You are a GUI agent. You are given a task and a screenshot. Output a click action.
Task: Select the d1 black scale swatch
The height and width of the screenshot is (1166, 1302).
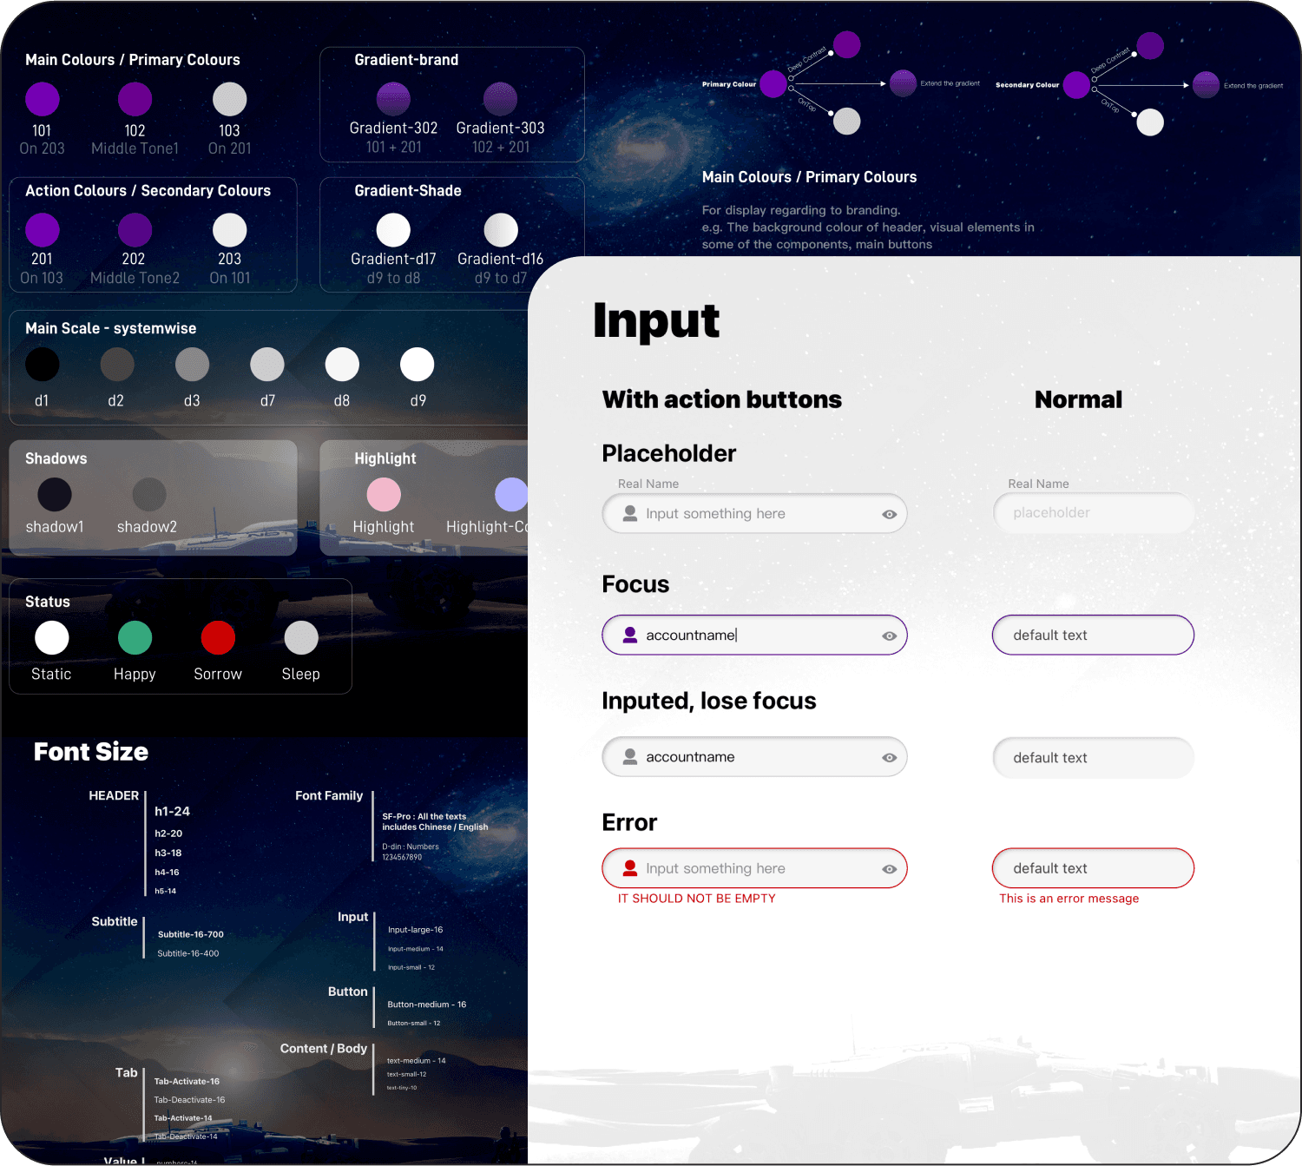[x=43, y=365]
